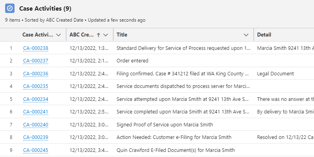
Task: Click the Case Activities (9) heading
Action: tap(45, 8)
